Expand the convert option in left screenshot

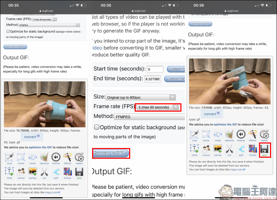pos(32,137)
